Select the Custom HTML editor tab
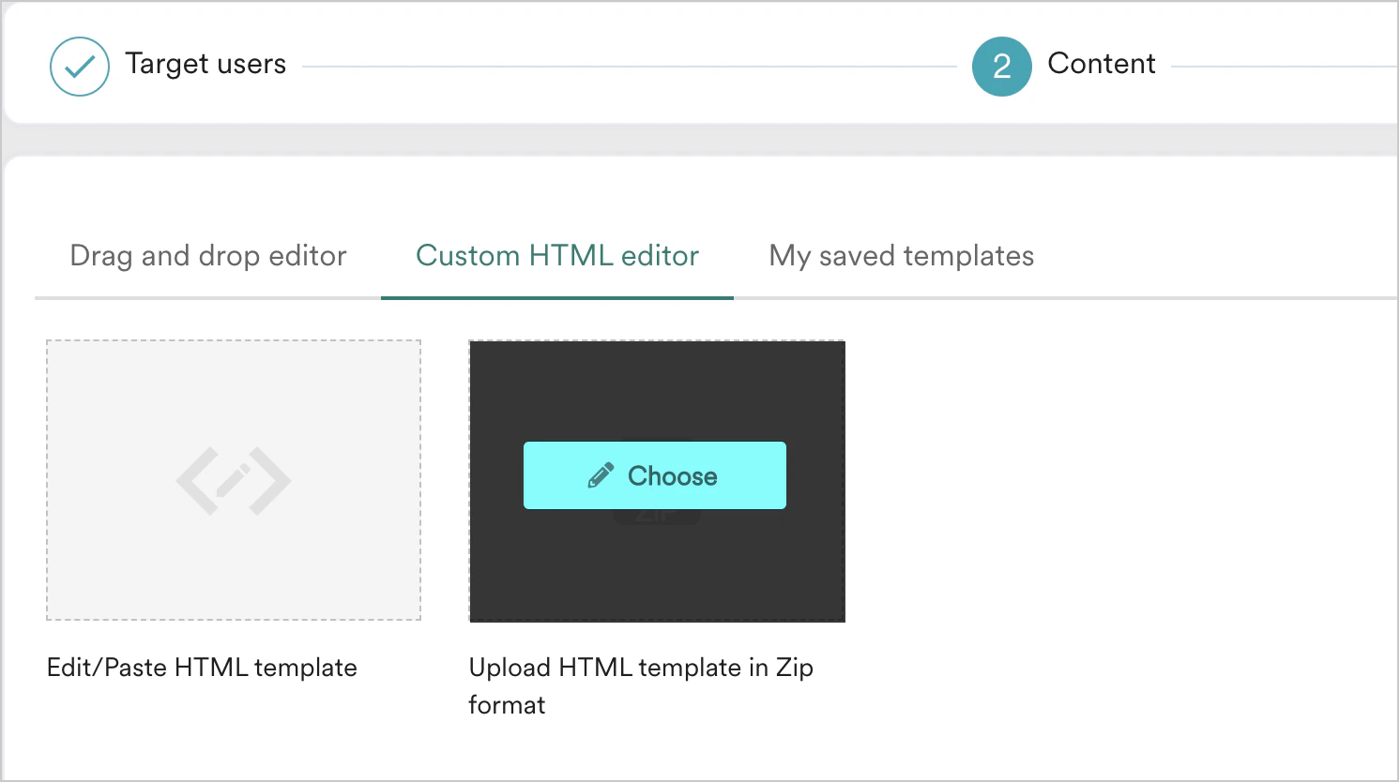Image resolution: width=1400 pixels, height=782 pixels. click(557, 255)
